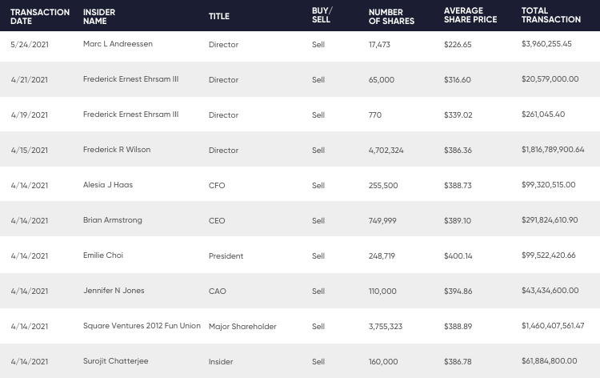Click the Average Share Price header
The height and width of the screenshot is (378, 600).
click(x=470, y=15)
